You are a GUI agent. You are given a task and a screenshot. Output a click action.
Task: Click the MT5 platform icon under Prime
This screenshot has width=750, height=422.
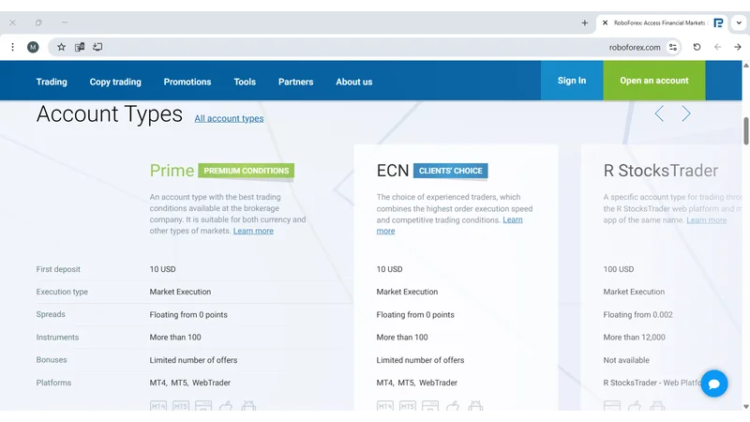pyautogui.click(x=181, y=406)
